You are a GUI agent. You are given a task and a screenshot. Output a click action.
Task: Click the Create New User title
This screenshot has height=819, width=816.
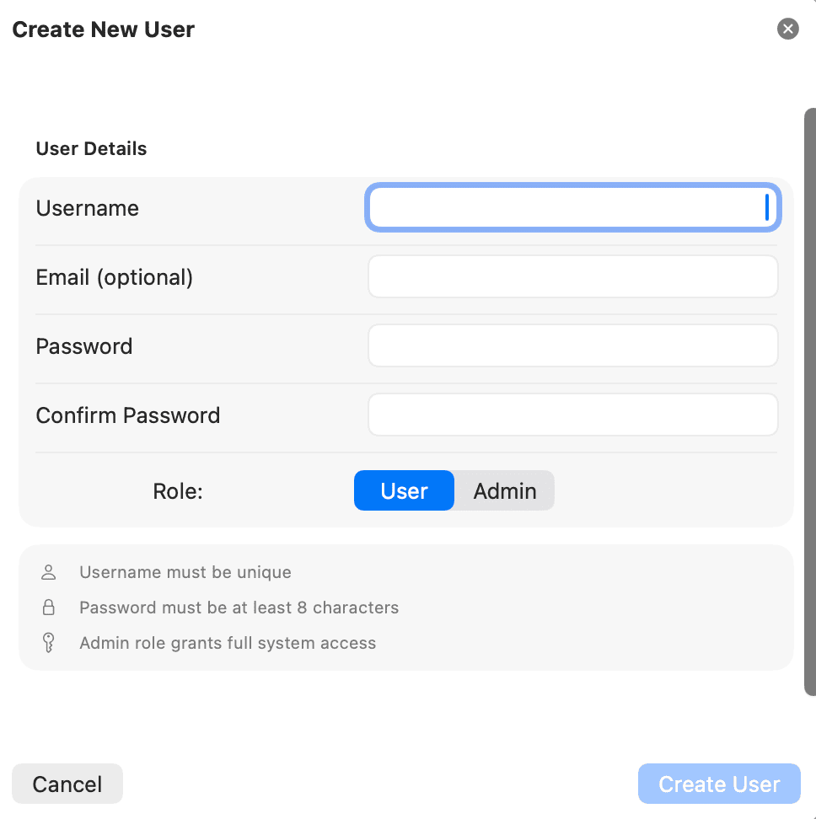click(x=103, y=29)
